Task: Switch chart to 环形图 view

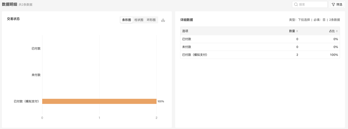Action: [x=151, y=20]
